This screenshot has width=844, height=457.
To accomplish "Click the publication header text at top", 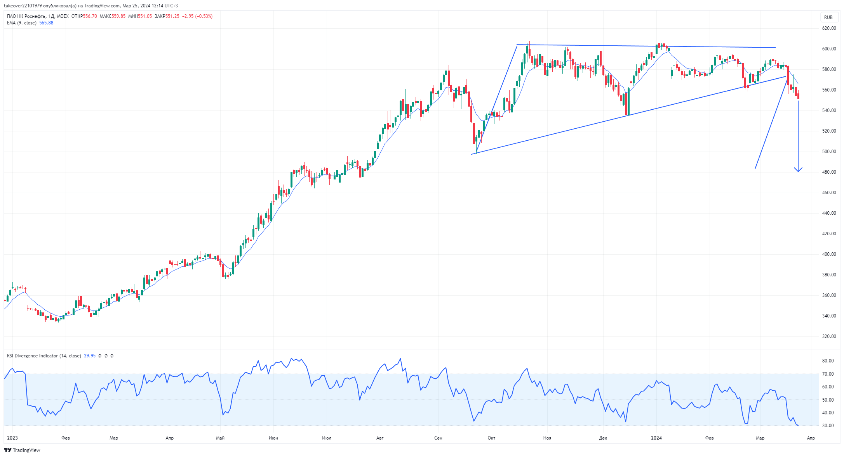I will (91, 6).
